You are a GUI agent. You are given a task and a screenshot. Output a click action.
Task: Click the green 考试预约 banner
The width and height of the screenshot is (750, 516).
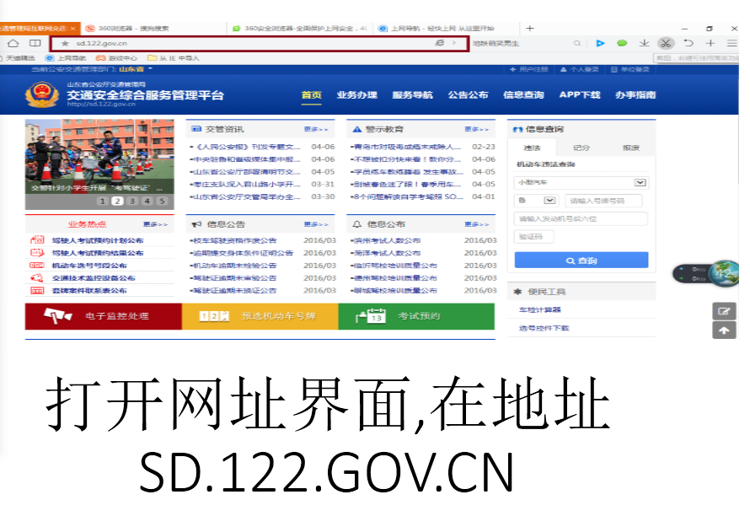(416, 316)
